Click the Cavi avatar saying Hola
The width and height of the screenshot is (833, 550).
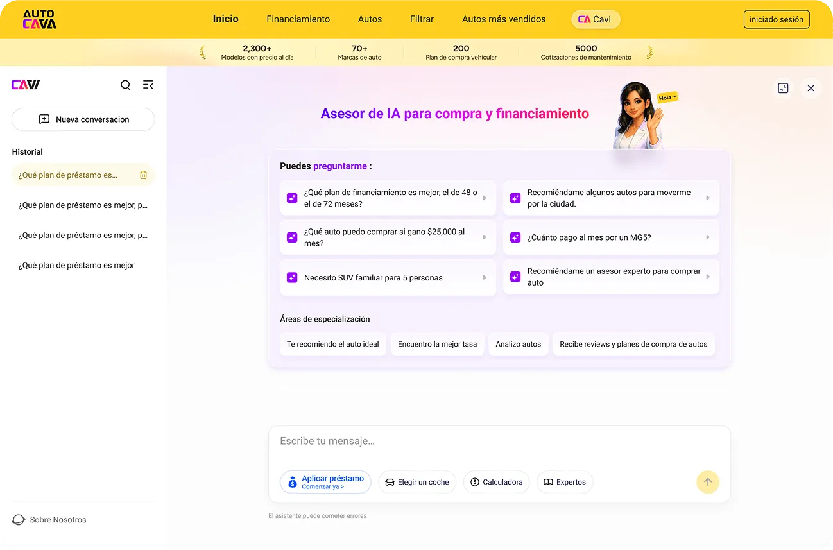tap(638, 116)
